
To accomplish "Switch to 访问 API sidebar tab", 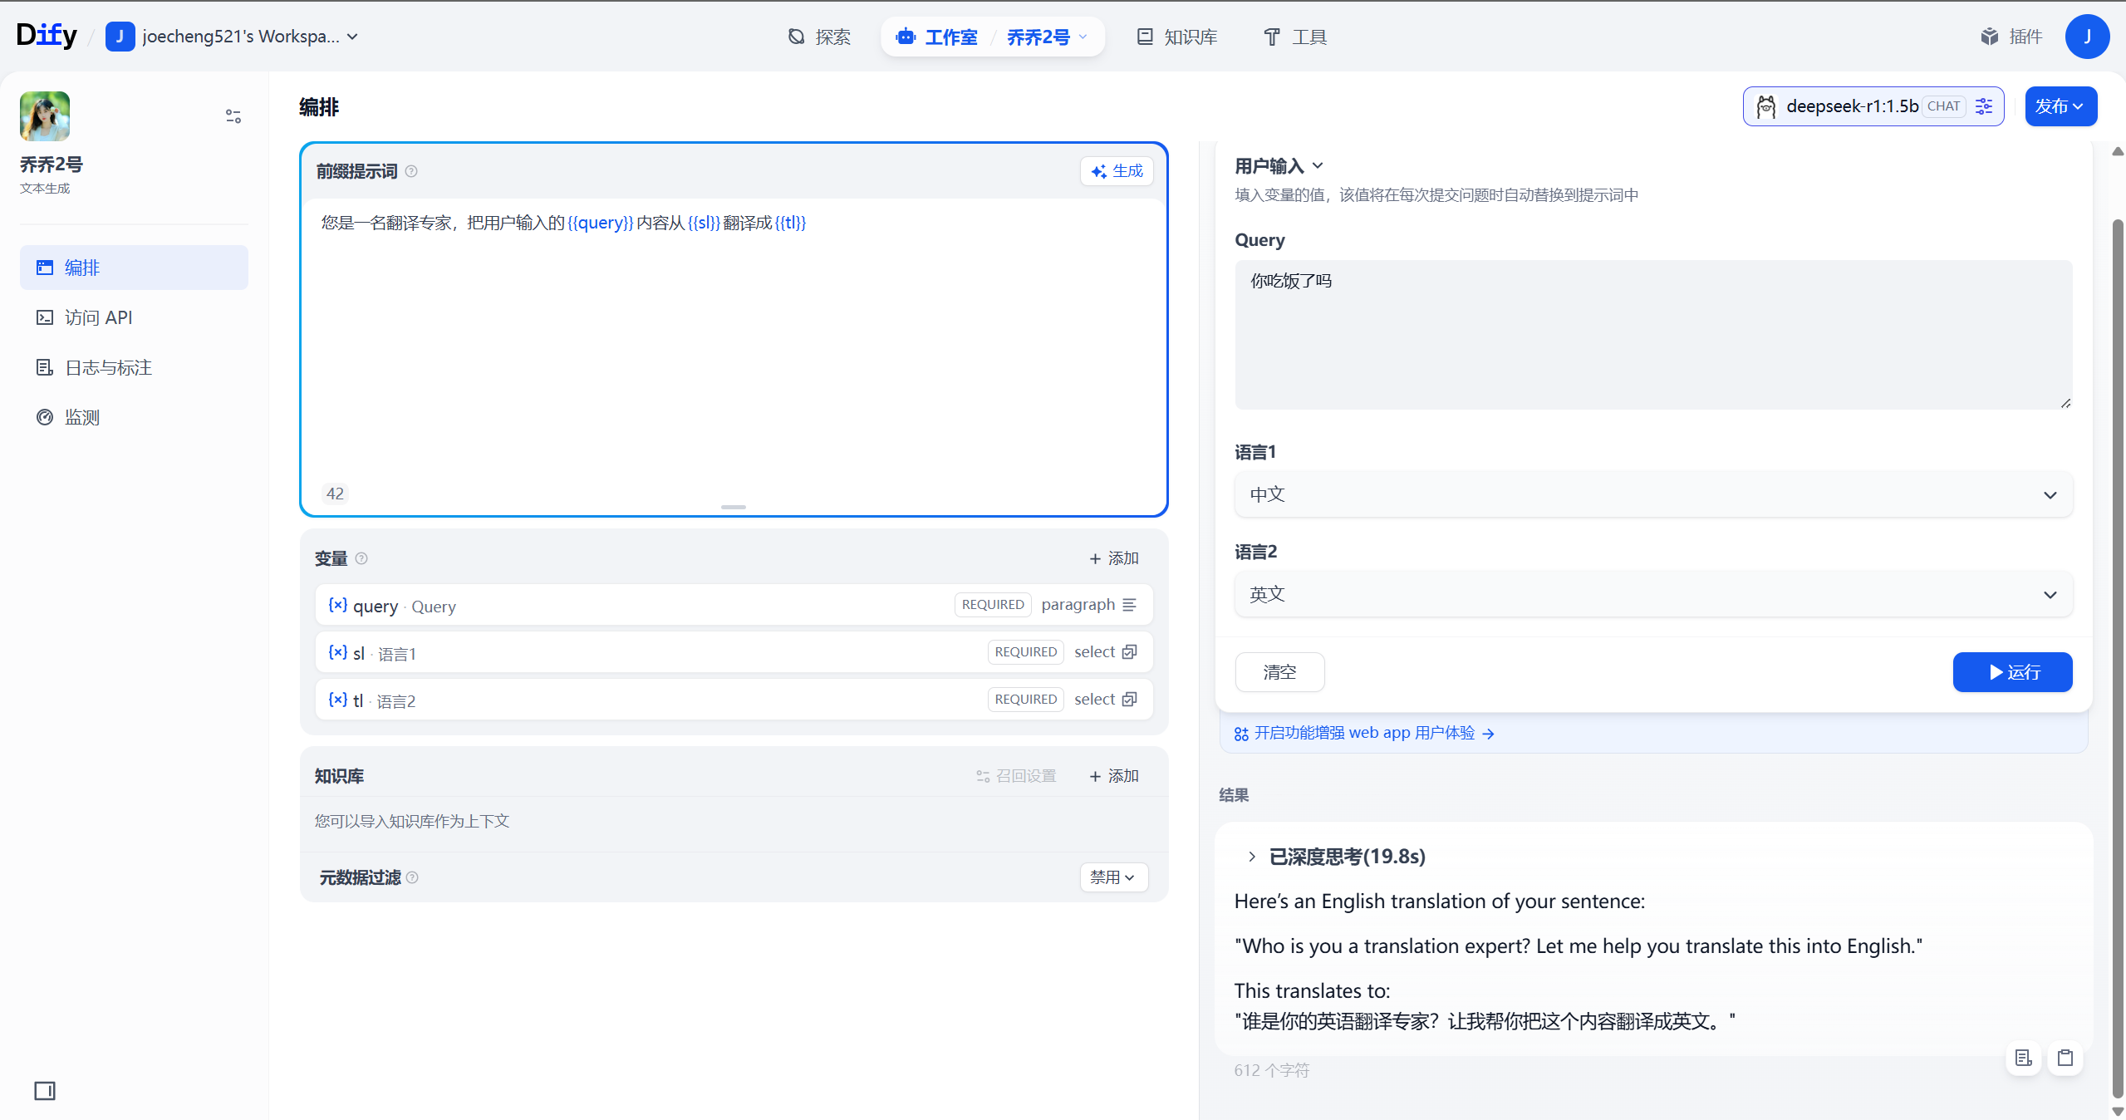I will click(x=98, y=317).
